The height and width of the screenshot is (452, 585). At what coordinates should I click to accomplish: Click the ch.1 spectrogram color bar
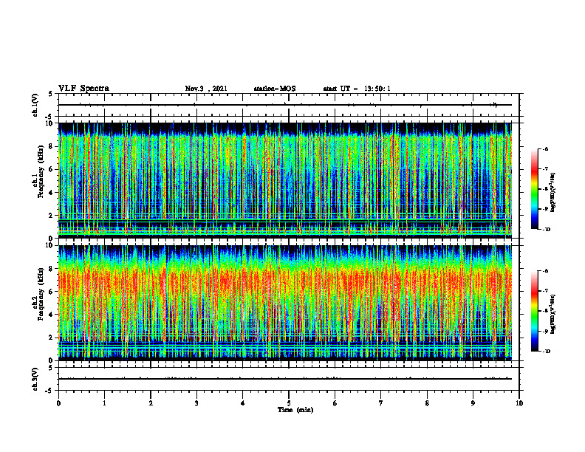[534, 189]
